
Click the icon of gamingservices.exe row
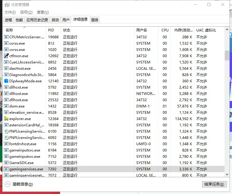pyautogui.click(x=6, y=169)
